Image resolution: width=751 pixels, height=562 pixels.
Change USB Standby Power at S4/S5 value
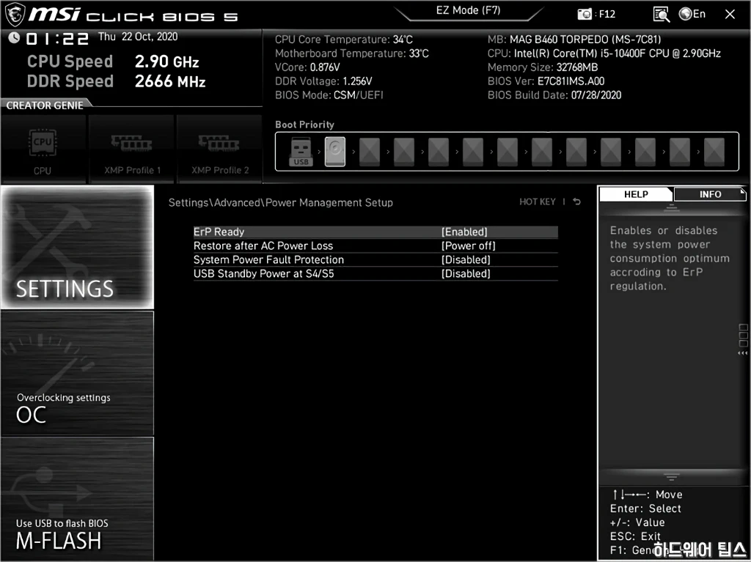(x=466, y=273)
